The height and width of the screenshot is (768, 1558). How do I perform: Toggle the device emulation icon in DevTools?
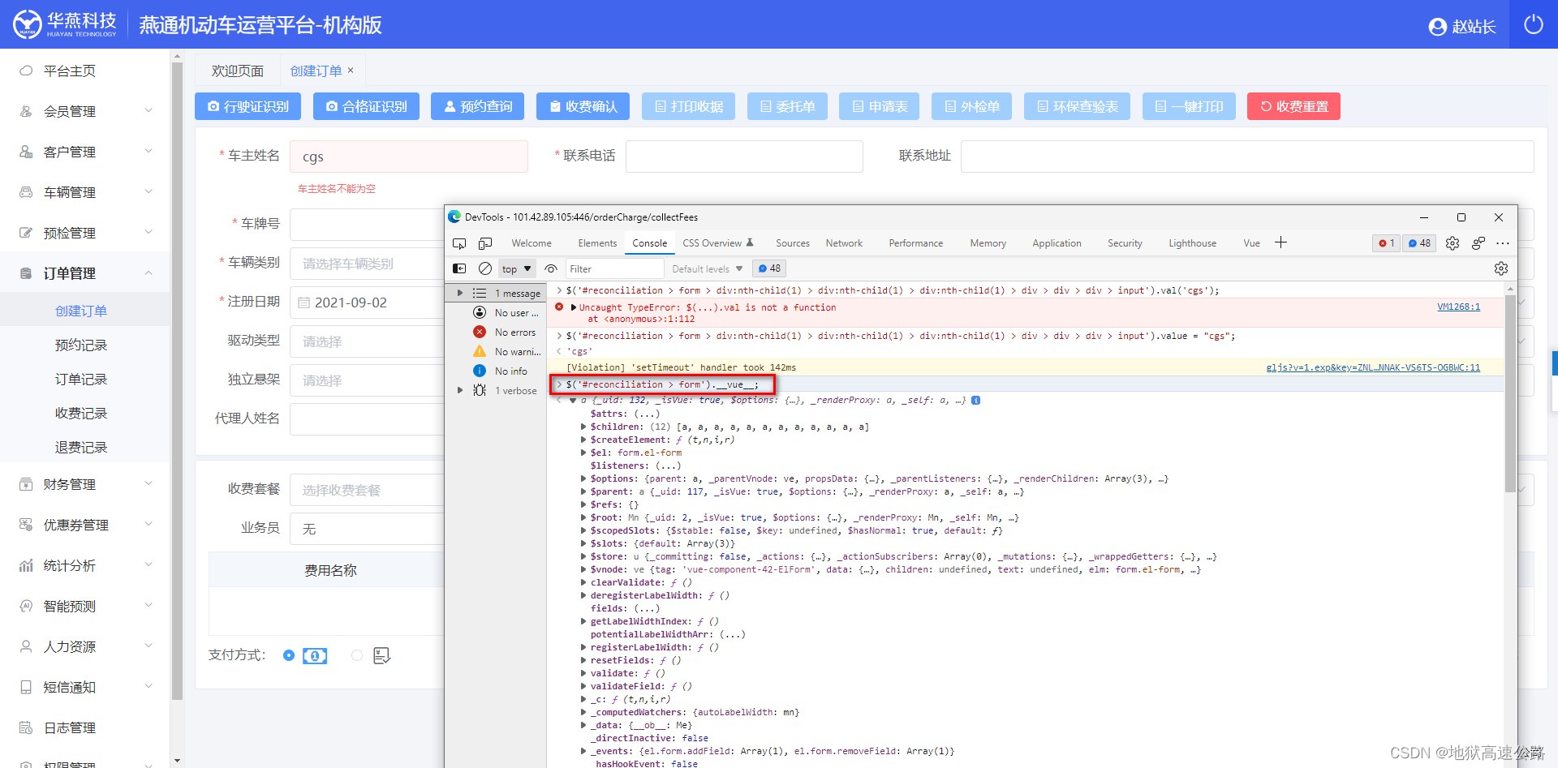(485, 243)
